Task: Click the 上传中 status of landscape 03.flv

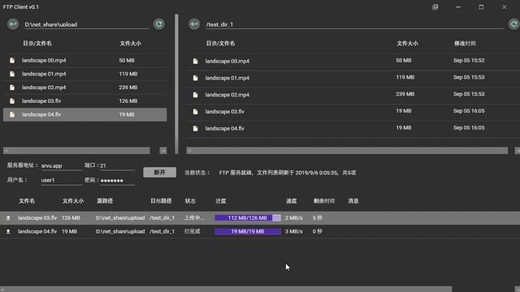Action: 194,218
